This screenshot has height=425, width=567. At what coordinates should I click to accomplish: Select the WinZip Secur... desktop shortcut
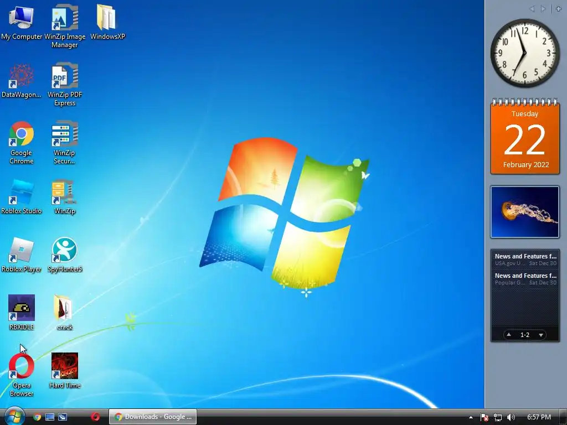(x=64, y=143)
